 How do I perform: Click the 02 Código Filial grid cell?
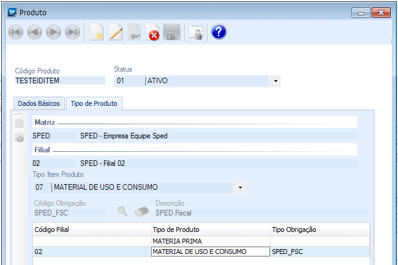click(92, 252)
